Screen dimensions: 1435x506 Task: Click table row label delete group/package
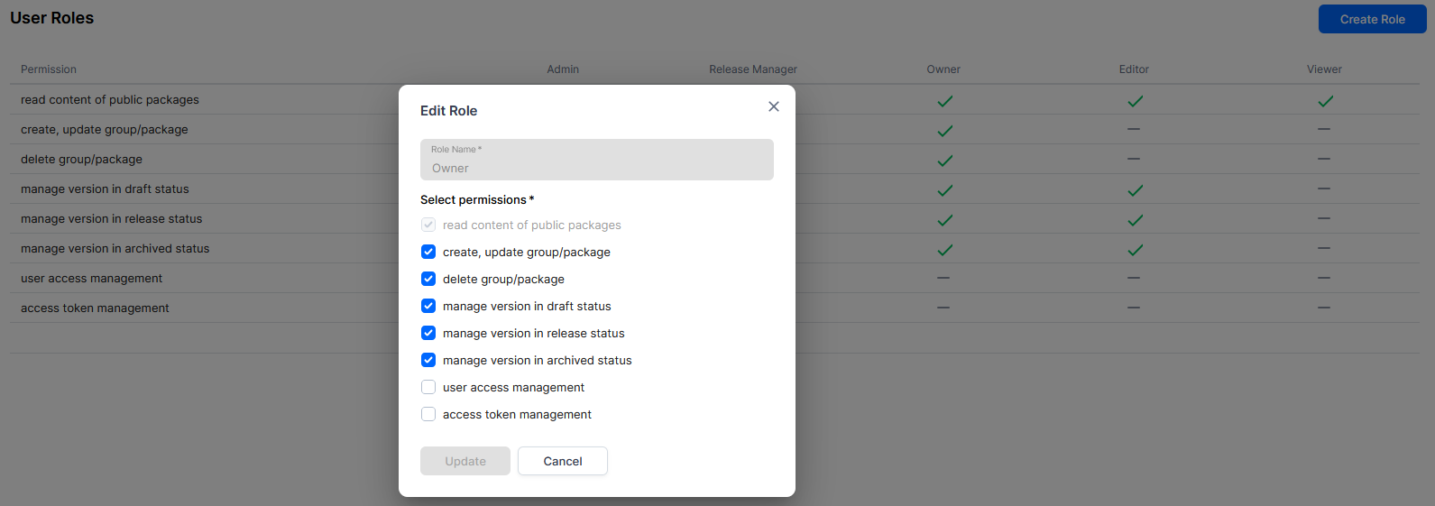pyautogui.click(x=81, y=160)
